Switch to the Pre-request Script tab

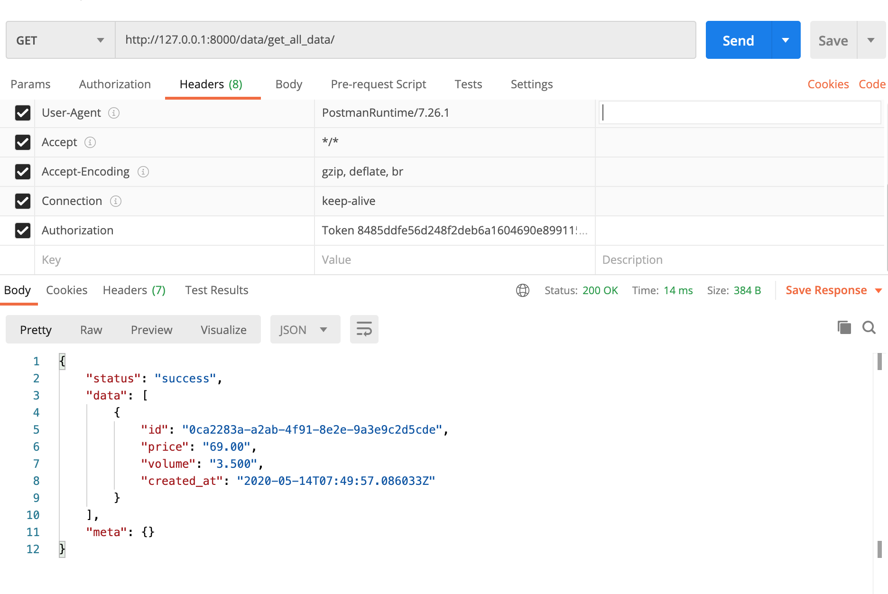378,84
